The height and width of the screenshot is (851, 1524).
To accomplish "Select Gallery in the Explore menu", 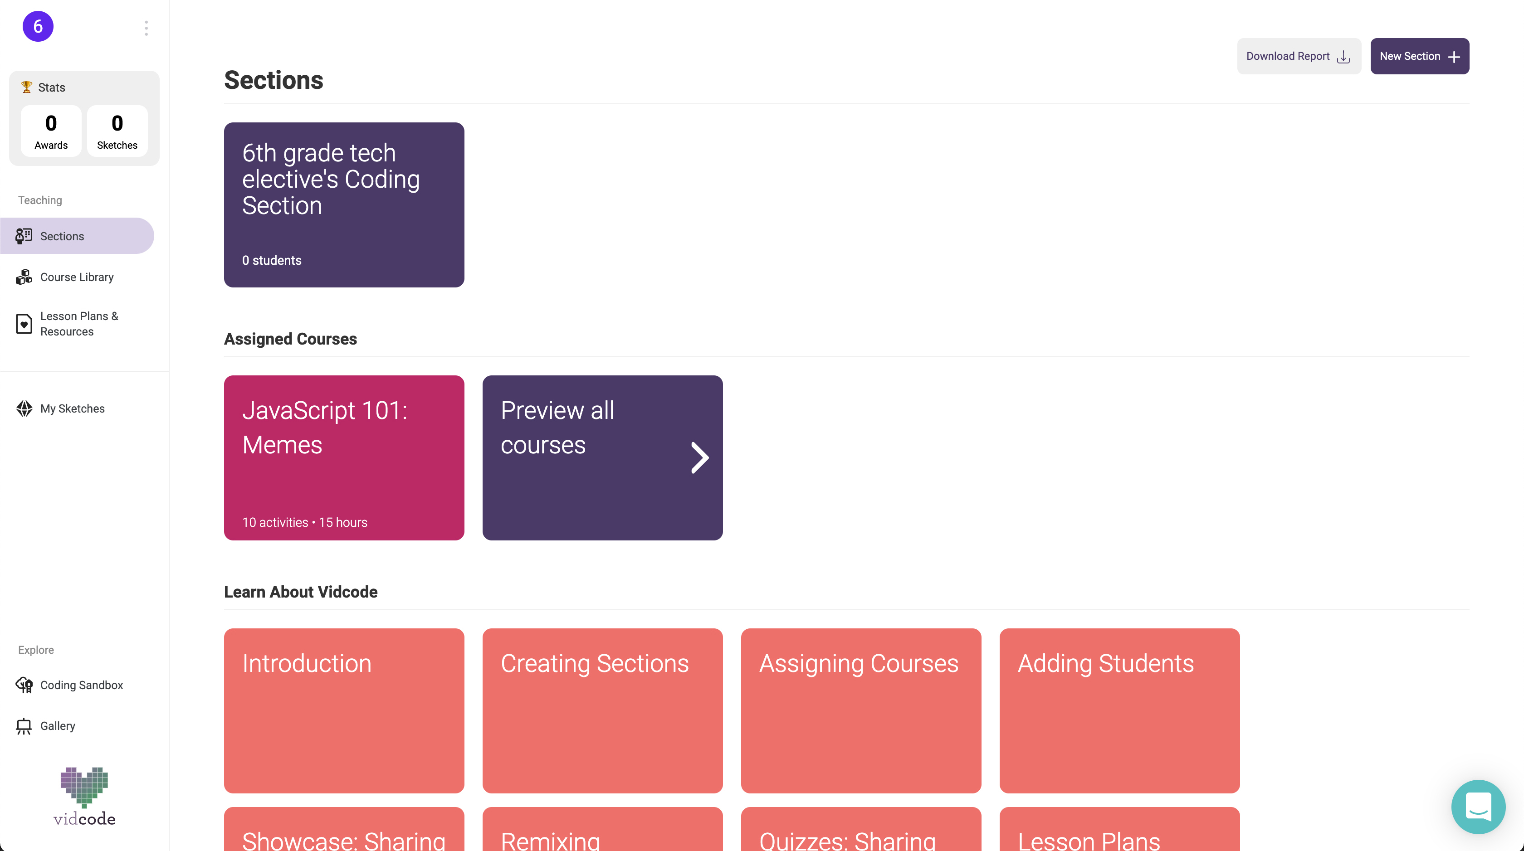I will tap(58, 725).
